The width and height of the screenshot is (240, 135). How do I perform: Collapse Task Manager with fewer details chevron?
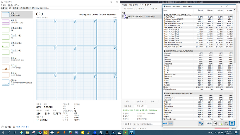[2, 127]
